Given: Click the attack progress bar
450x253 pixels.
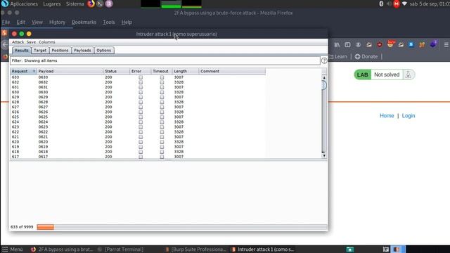Looking at the screenshot, I should pyautogui.click(x=182, y=227).
